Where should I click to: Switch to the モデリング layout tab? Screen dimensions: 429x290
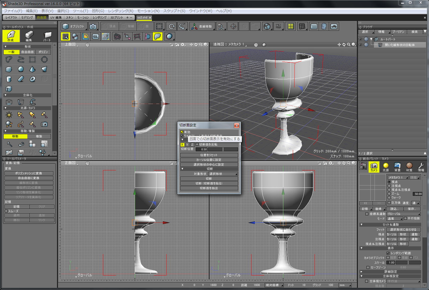[27, 17]
